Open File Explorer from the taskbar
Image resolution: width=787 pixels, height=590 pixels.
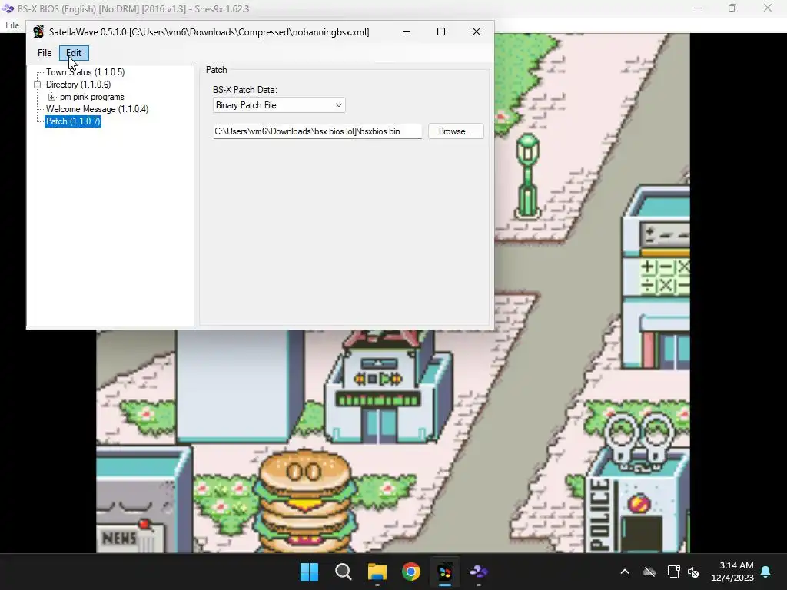tap(377, 572)
